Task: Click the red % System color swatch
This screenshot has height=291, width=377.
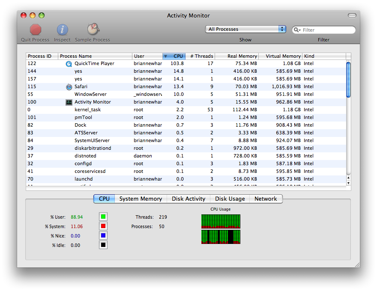Action: 103,226
